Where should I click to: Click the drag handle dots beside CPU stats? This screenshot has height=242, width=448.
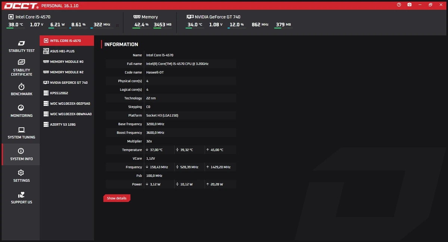(118, 25)
